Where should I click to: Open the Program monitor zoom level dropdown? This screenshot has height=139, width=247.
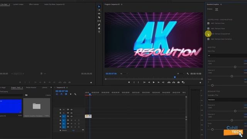coord(124,74)
